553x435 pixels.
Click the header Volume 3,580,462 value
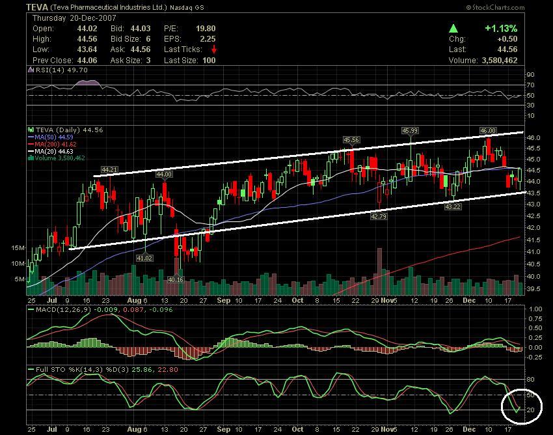click(500, 61)
